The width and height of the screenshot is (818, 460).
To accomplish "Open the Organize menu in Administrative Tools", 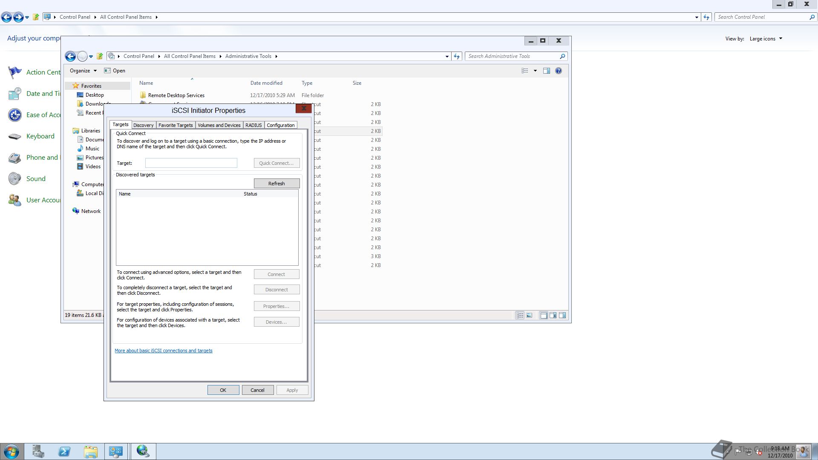I will [x=83, y=71].
